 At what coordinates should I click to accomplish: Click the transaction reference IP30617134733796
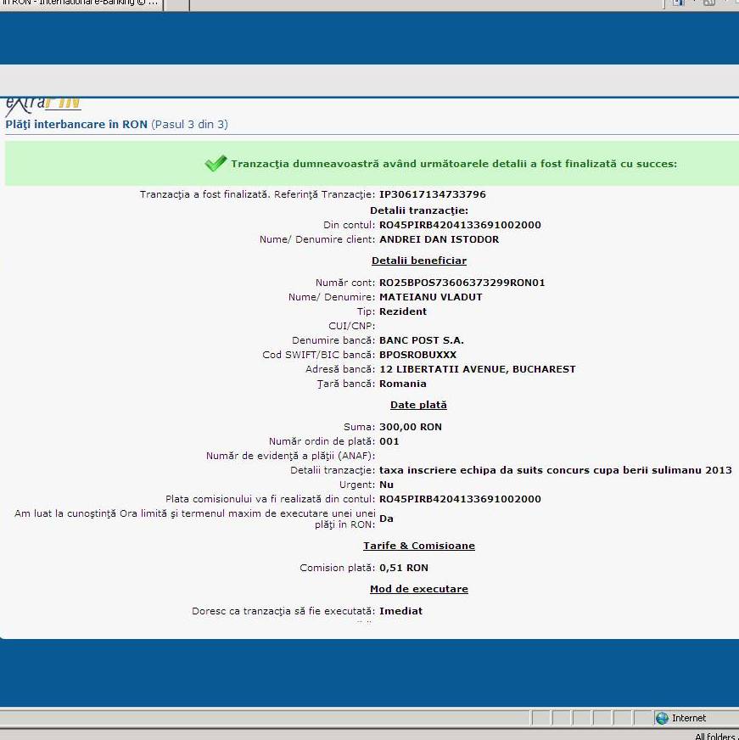(x=432, y=194)
